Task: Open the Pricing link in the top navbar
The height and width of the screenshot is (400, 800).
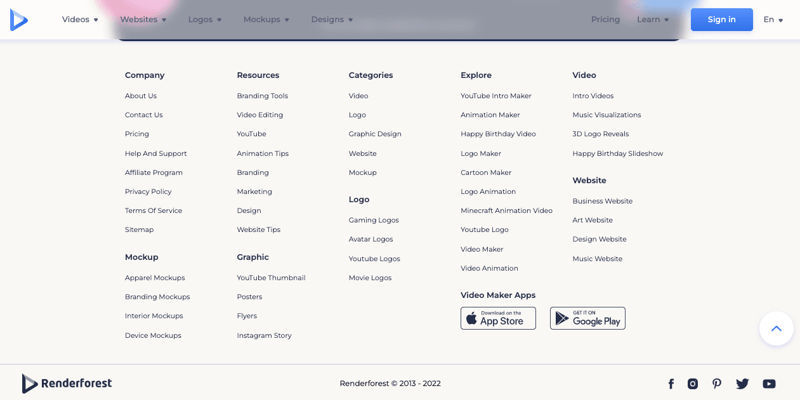Action: pyautogui.click(x=605, y=20)
